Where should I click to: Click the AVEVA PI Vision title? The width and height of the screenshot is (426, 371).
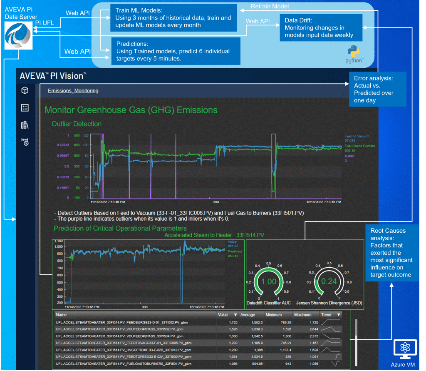click(53, 76)
